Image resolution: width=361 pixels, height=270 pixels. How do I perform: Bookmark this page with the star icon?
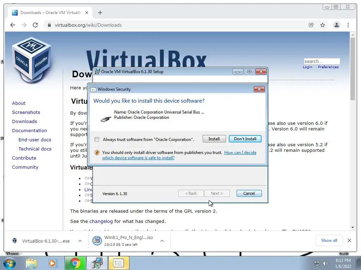[323, 25]
